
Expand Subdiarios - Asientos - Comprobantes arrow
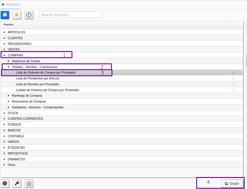[x=8, y=107]
